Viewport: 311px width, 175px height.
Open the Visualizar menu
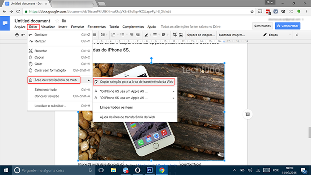pyautogui.click(x=48, y=27)
